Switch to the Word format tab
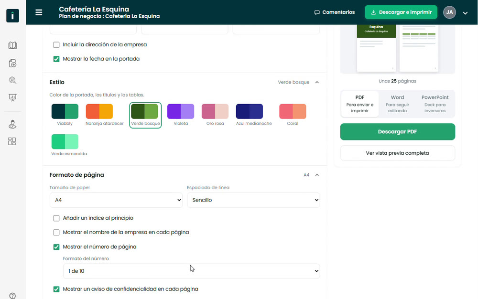 tap(397, 104)
